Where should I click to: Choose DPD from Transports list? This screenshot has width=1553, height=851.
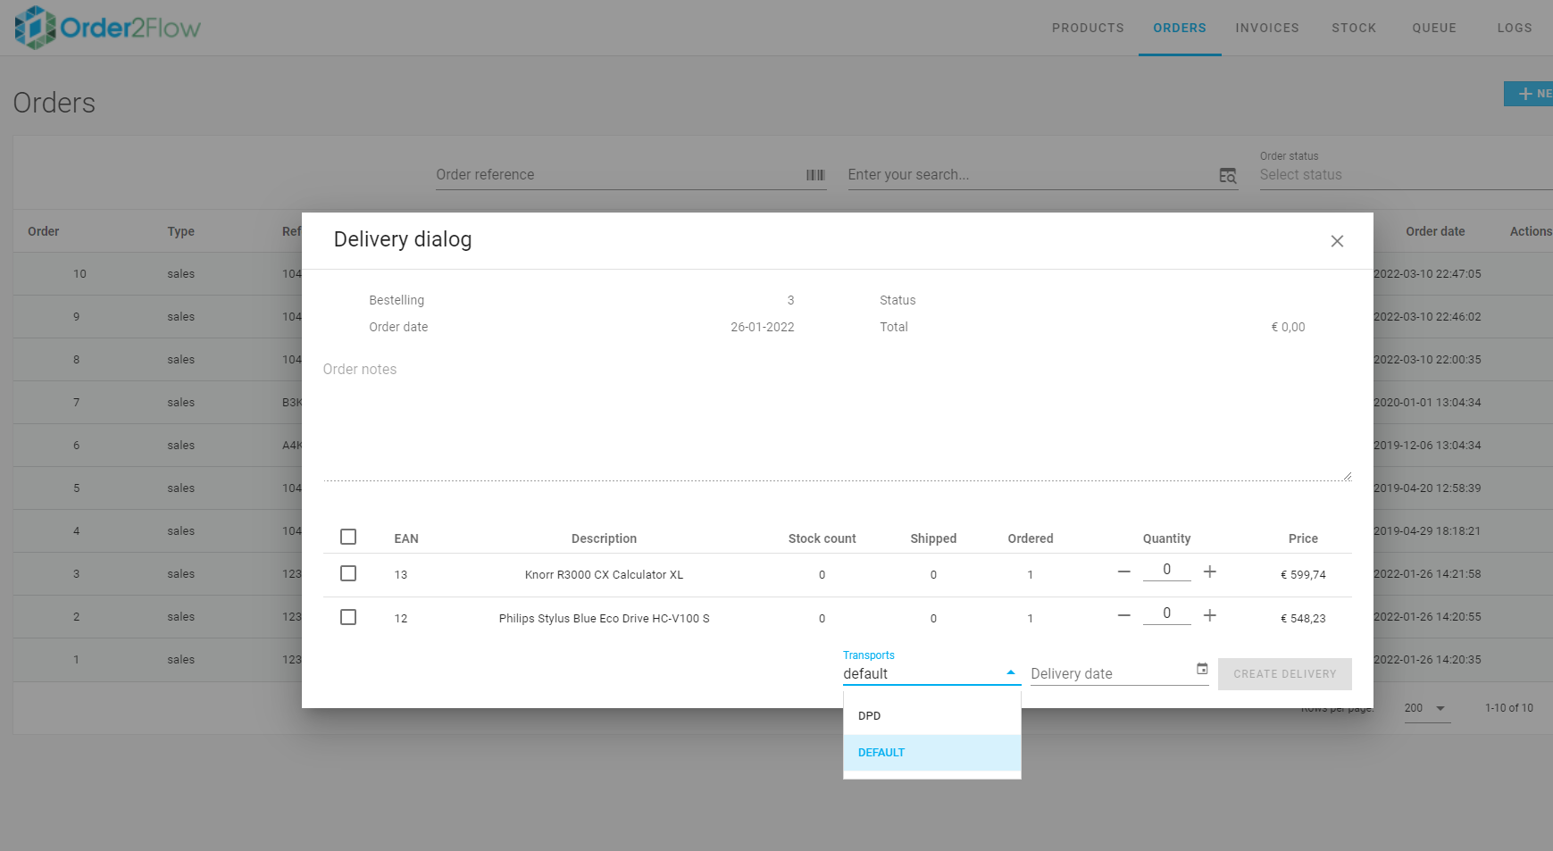point(932,716)
